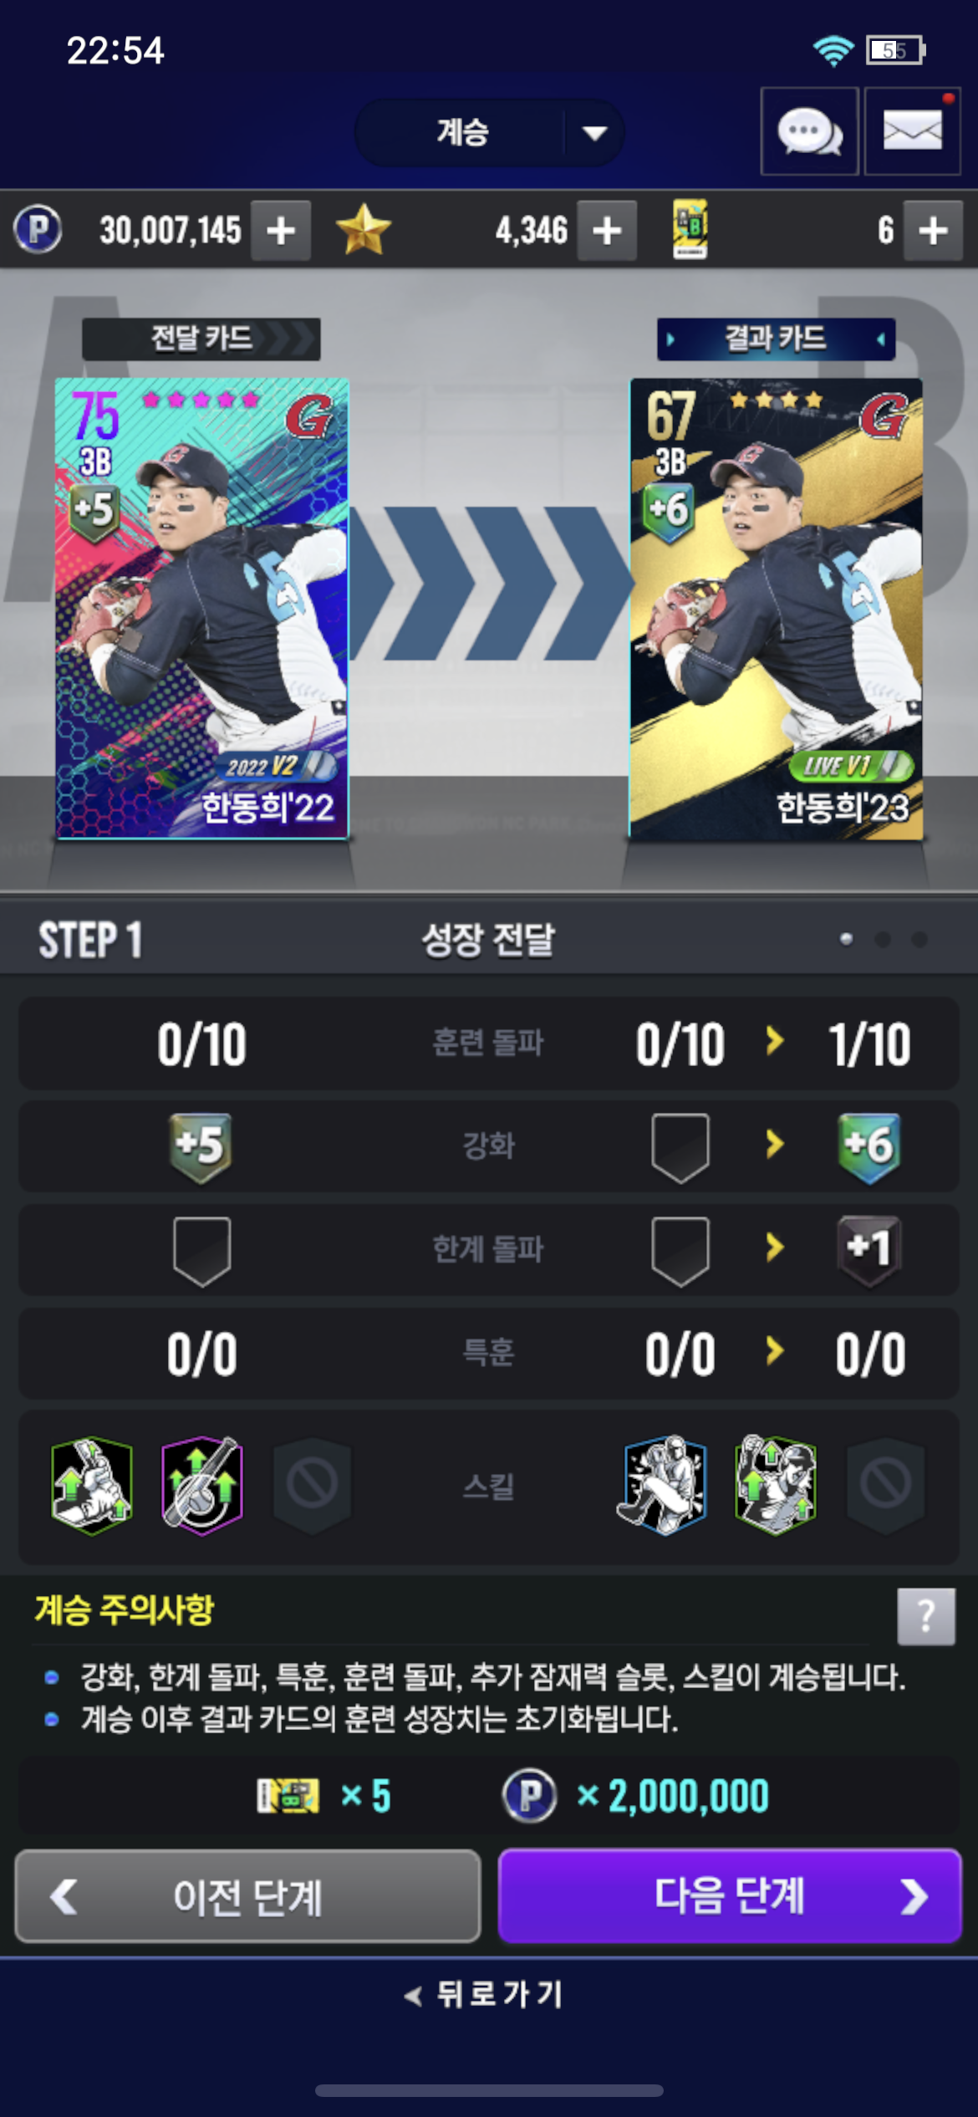Select the 한동희'22 transfer card
Image resolution: width=978 pixels, height=2117 pixels.
click(201, 609)
